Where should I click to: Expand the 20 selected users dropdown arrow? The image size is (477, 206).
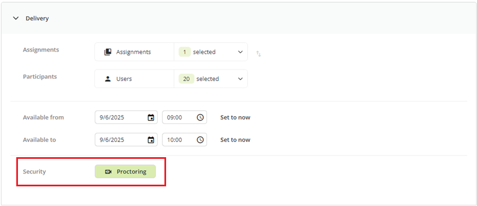240,79
